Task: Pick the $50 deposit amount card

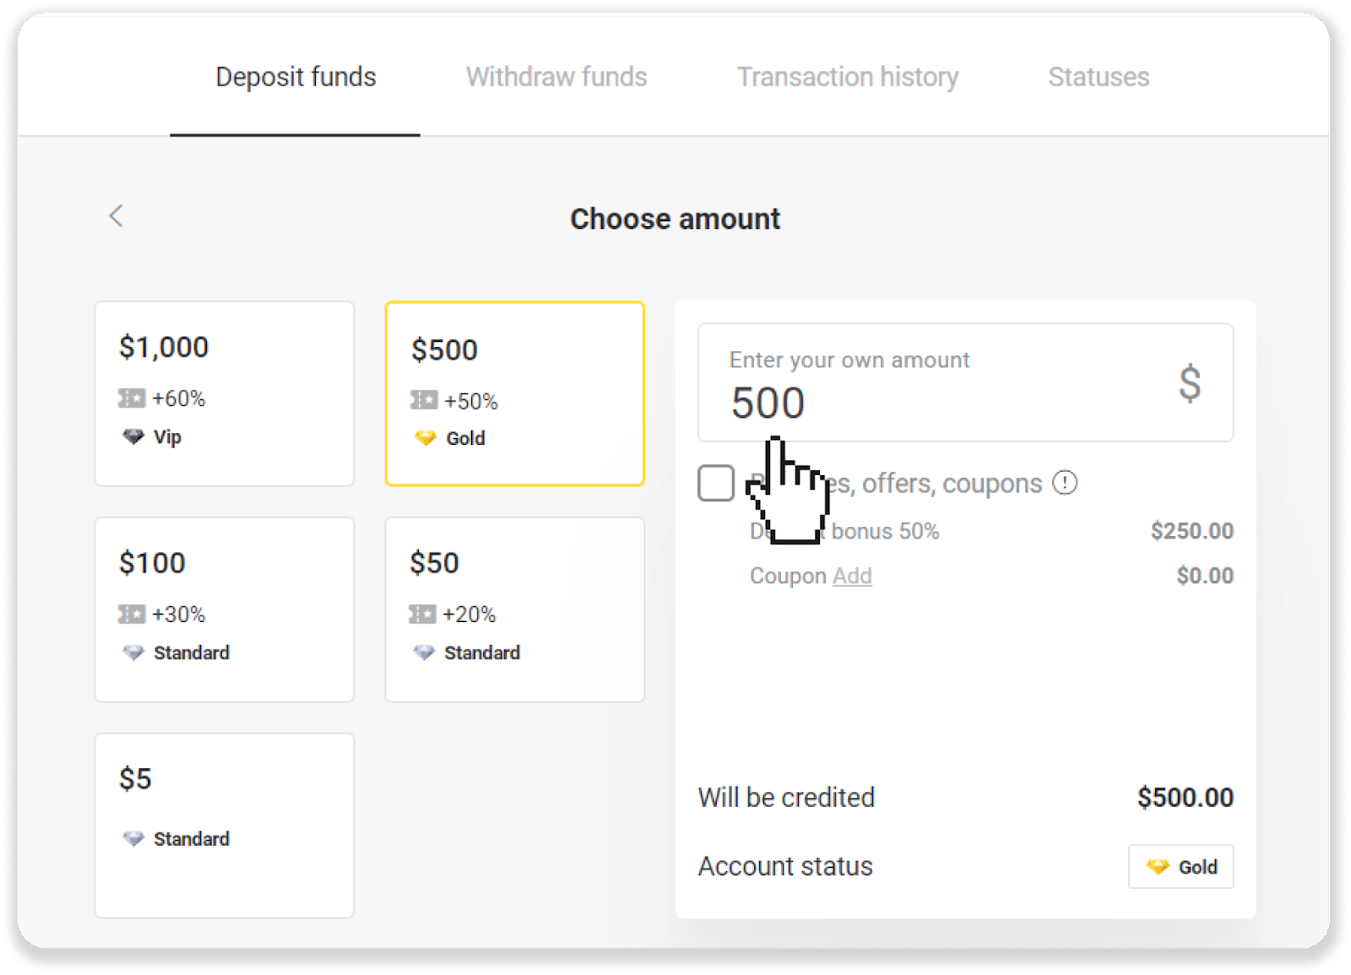Action: (x=515, y=609)
